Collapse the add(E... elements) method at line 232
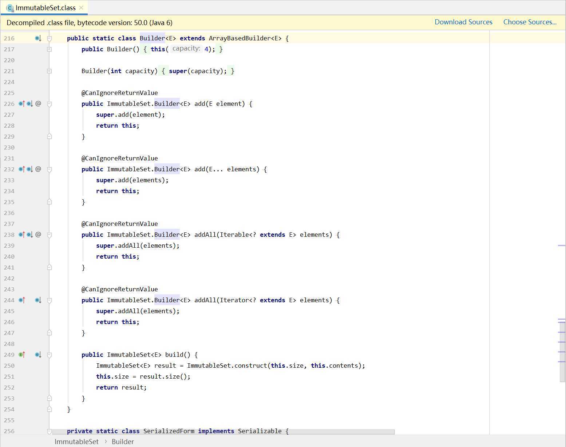The width and height of the screenshot is (566, 447). (50, 169)
